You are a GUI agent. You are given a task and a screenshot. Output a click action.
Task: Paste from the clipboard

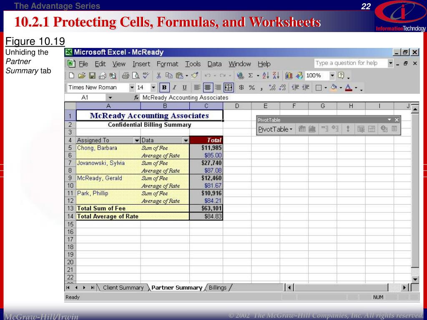(179, 76)
